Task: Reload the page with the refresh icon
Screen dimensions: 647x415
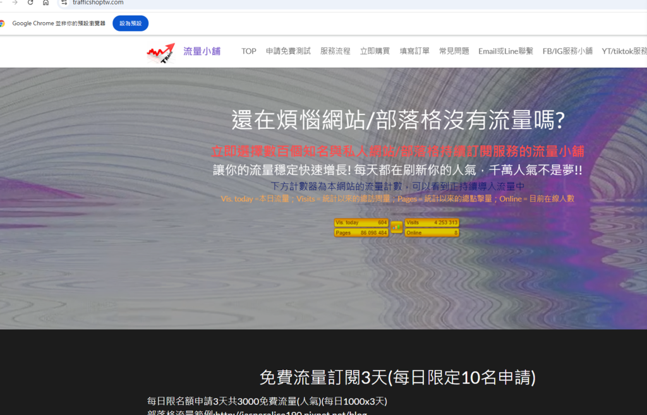Action: point(30,3)
